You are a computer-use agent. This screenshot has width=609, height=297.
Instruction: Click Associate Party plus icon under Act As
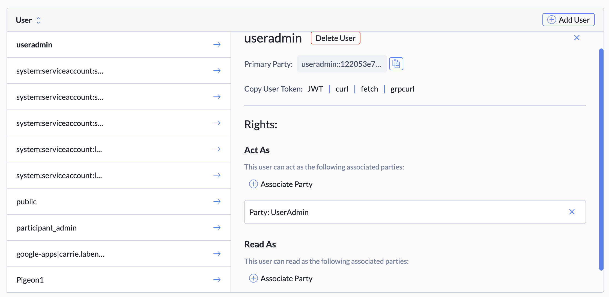tap(253, 184)
